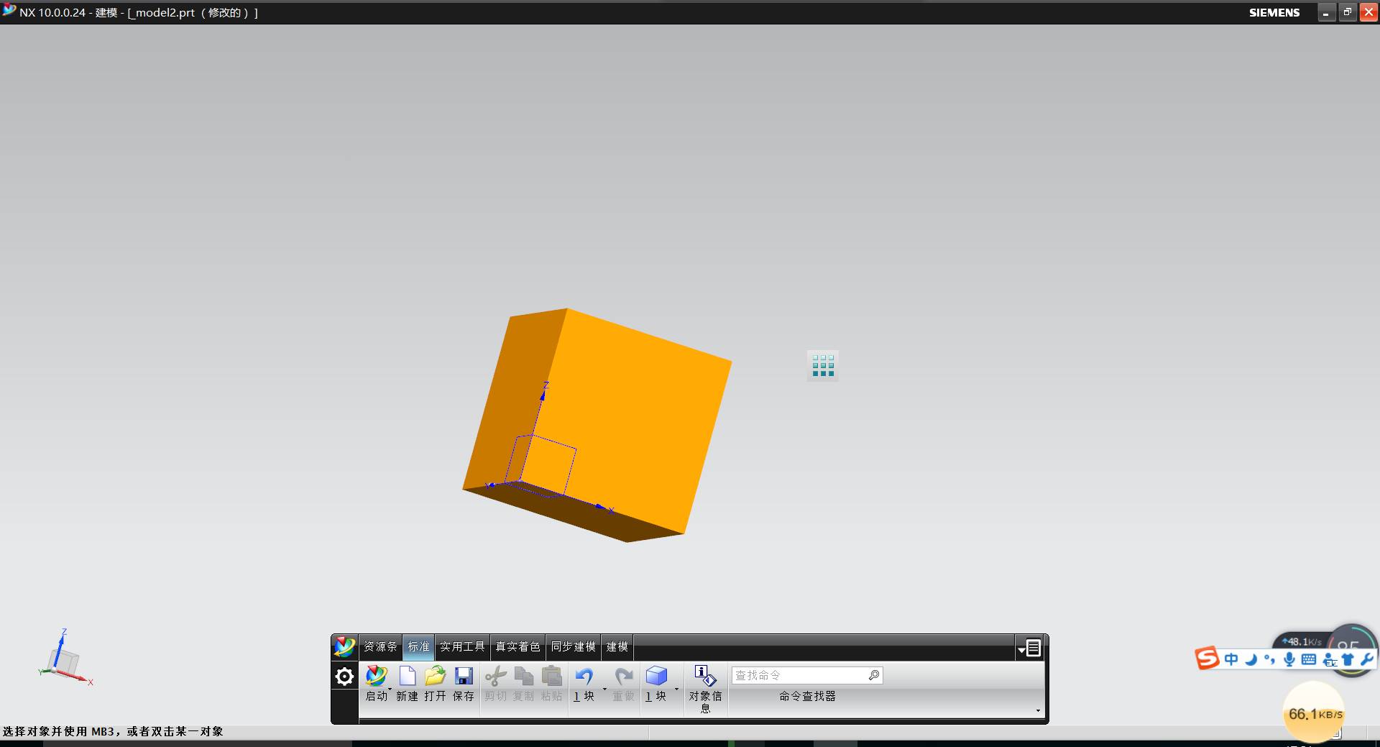Click the greyed 重做 (Redo) icon
1380x747 pixels.
click(623, 676)
